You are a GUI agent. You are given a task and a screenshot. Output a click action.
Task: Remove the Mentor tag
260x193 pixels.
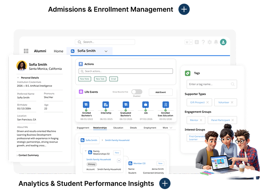[x=201, y=120]
